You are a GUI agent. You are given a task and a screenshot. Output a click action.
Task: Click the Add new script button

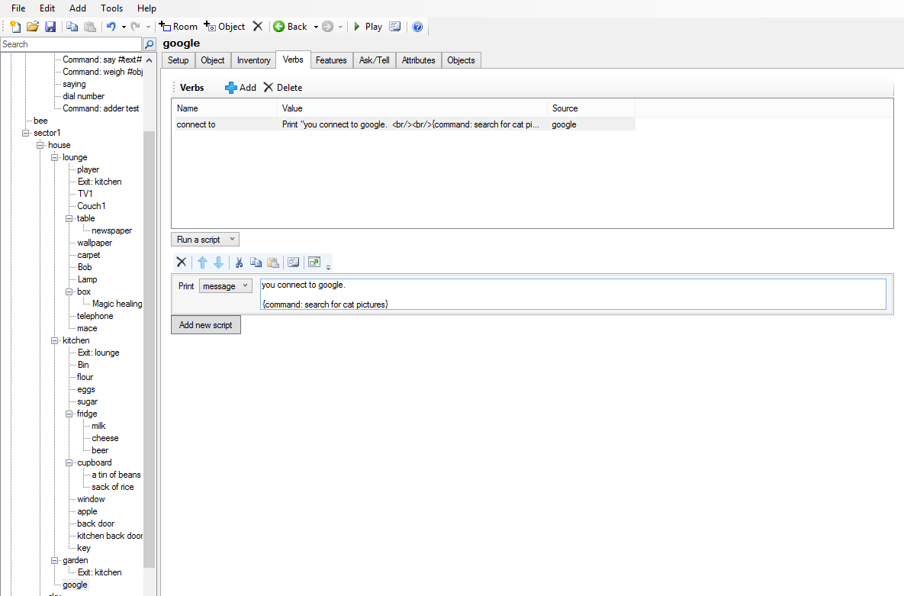(x=205, y=325)
